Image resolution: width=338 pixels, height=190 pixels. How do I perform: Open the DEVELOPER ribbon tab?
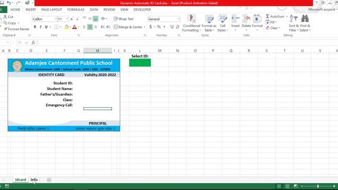tap(142, 9)
